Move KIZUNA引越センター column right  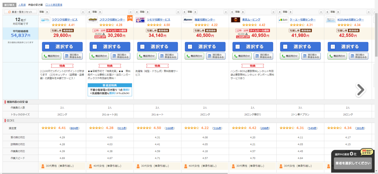[x=338, y=12]
